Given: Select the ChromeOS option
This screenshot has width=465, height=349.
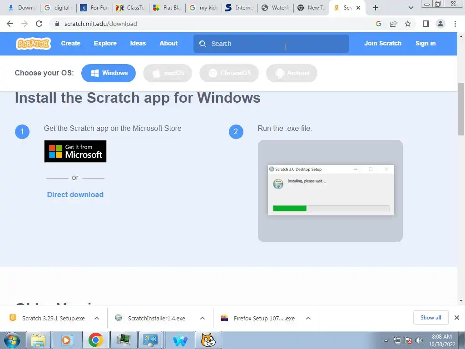Looking at the screenshot, I should [x=229, y=73].
